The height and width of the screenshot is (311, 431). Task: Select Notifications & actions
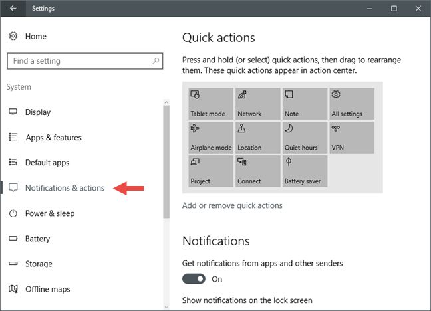coord(65,188)
